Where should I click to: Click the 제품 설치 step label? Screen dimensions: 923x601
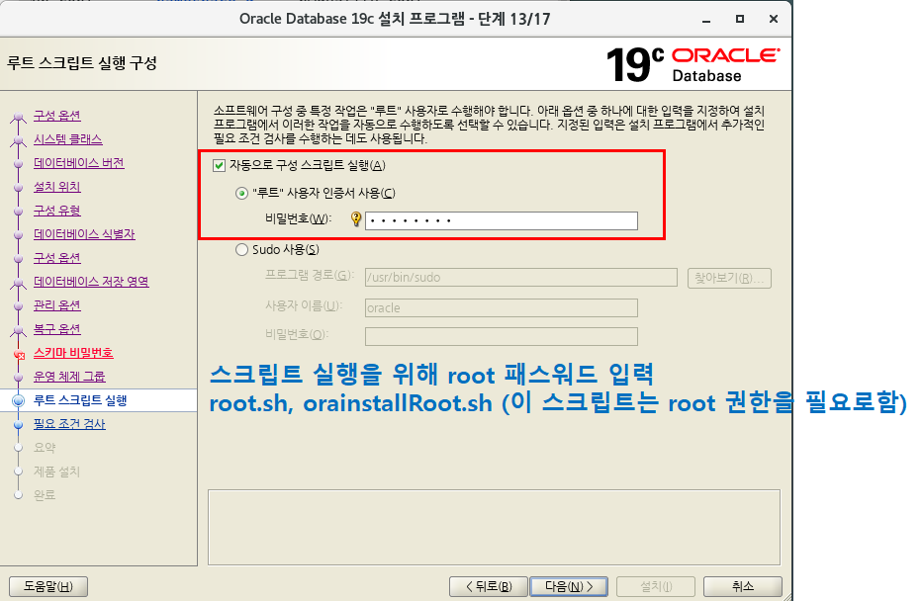[56, 472]
